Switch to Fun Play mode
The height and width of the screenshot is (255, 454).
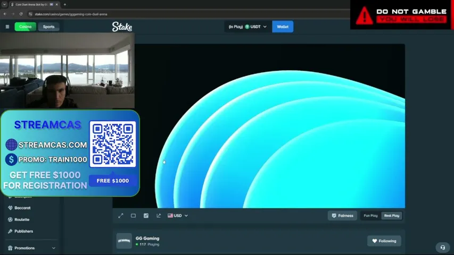coord(370,216)
